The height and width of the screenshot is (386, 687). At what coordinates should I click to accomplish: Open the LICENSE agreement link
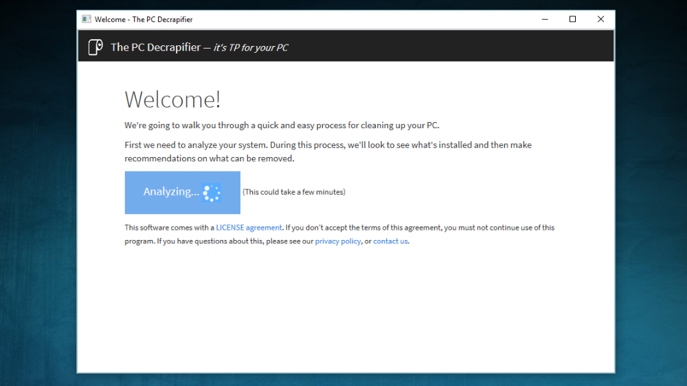(x=249, y=228)
